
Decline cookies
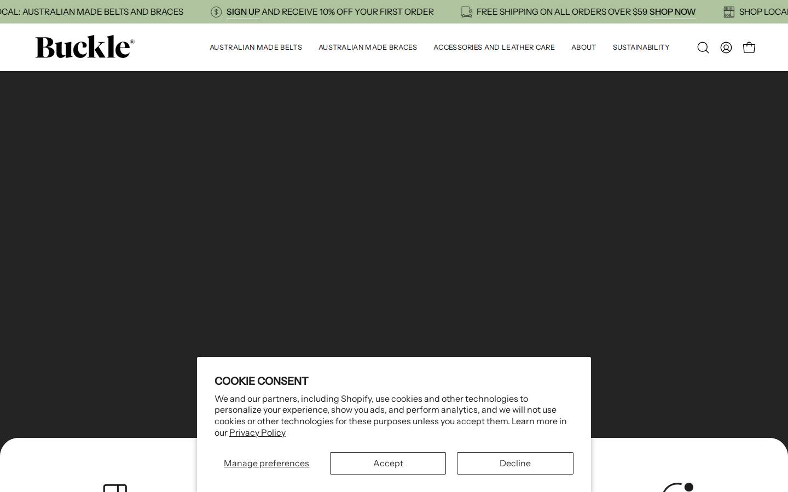(515, 463)
